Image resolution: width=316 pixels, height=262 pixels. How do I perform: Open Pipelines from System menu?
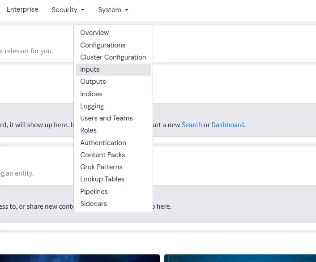tap(113, 192)
